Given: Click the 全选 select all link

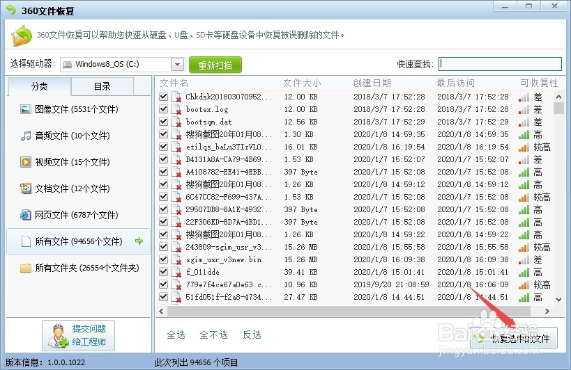Looking at the screenshot, I should point(176,335).
